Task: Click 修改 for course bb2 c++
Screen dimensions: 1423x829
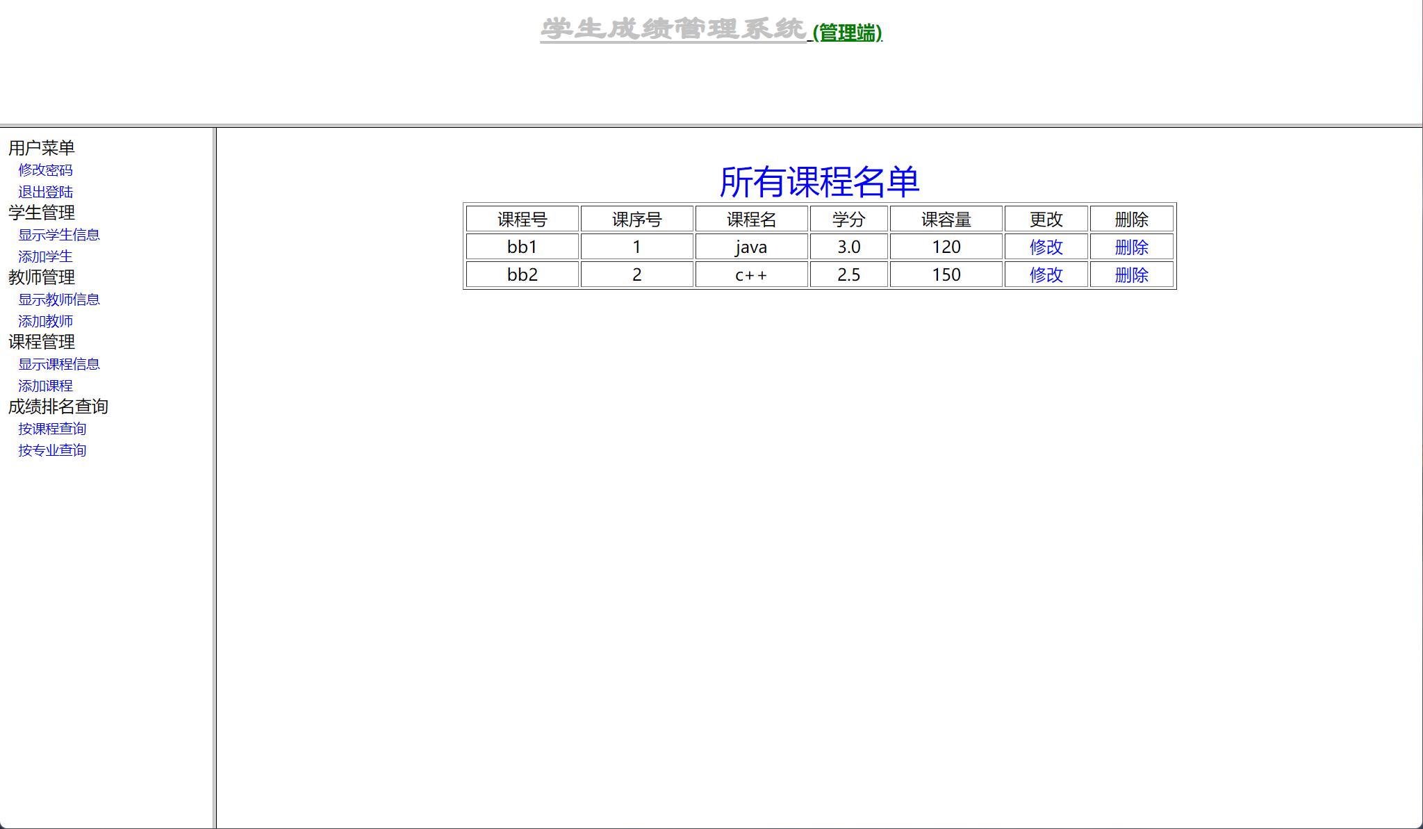Action: coord(1044,274)
